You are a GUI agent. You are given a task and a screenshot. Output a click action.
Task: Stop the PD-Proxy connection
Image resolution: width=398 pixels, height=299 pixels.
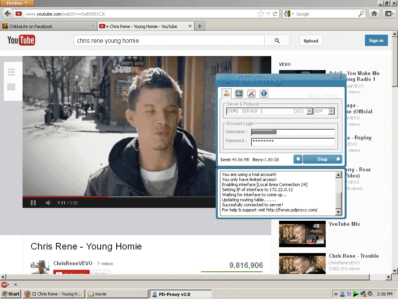[x=322, y=159]
